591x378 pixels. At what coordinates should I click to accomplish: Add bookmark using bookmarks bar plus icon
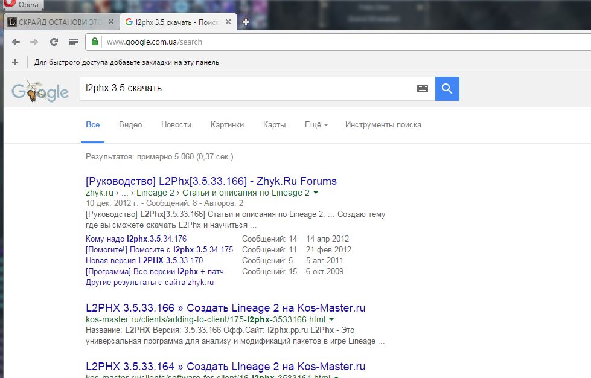[x=15, y=62]
